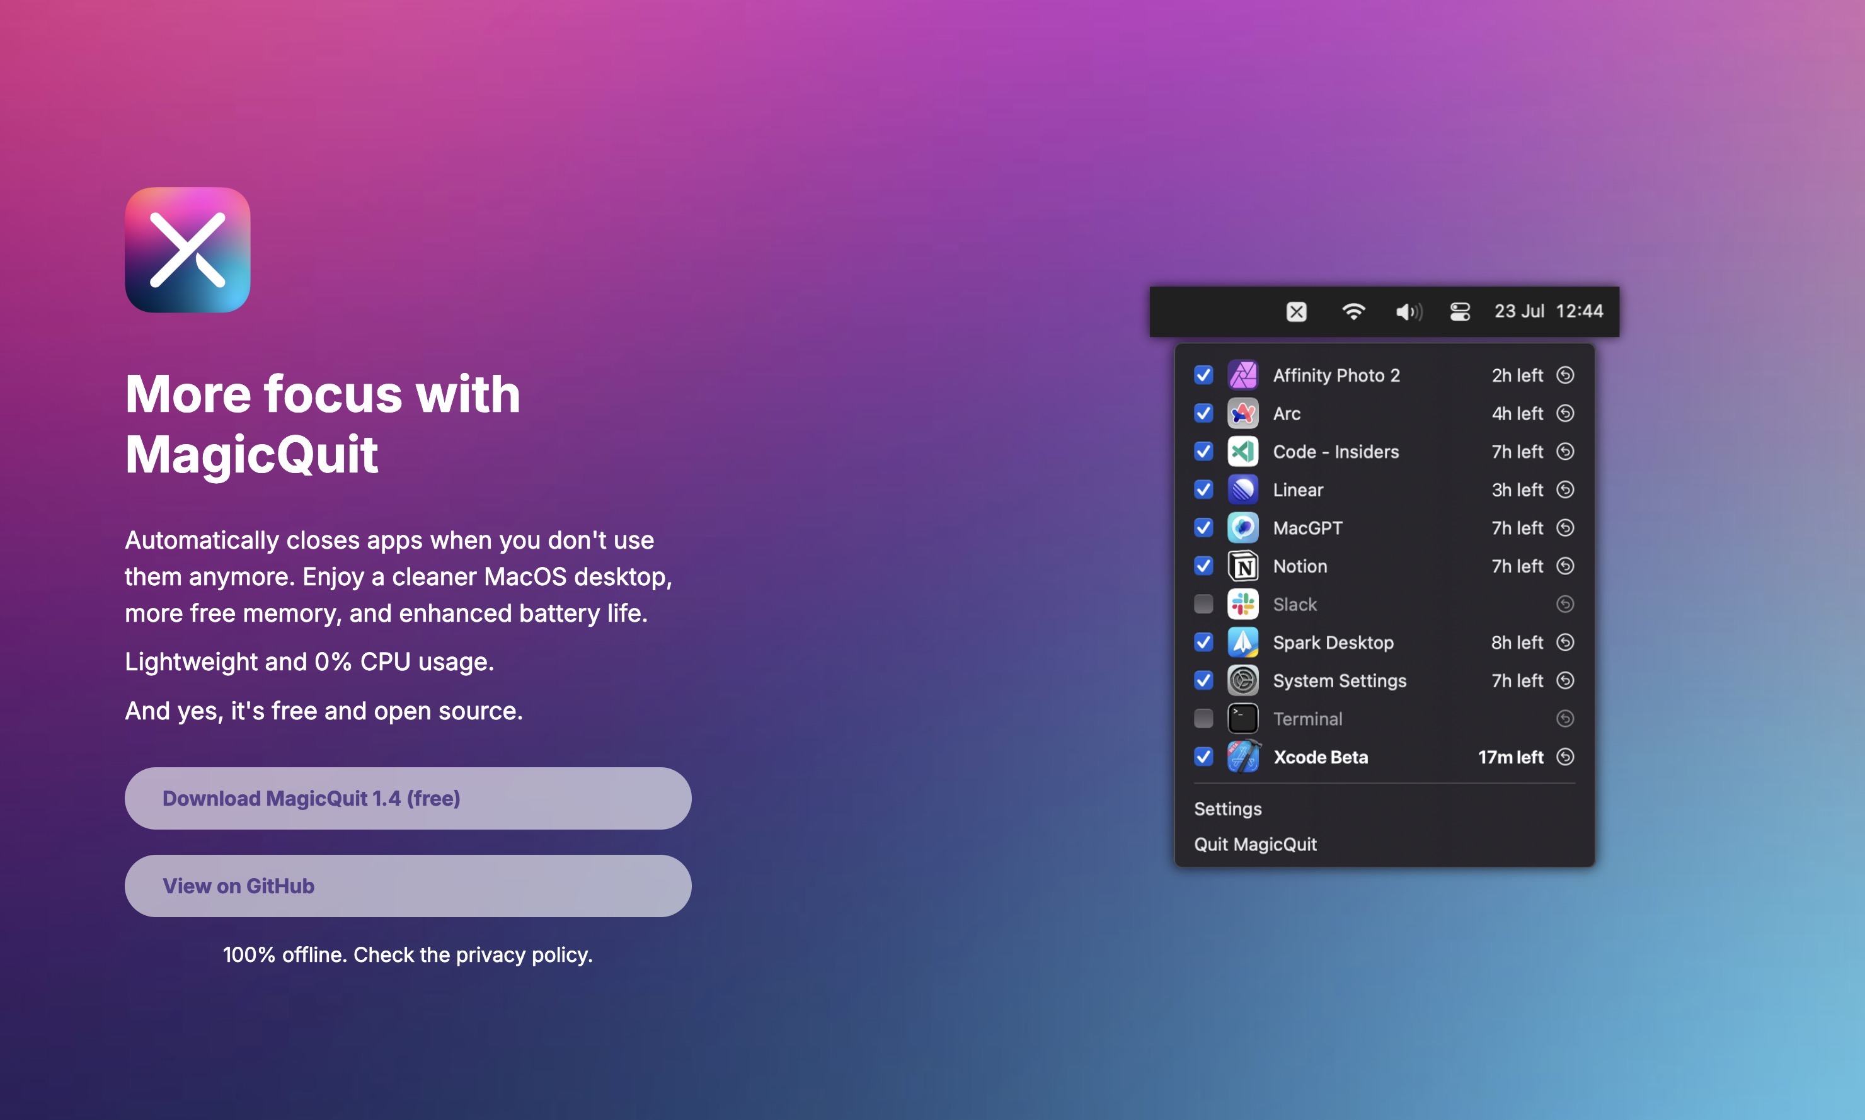Click the 3h left label

(x=1517, y=490)
